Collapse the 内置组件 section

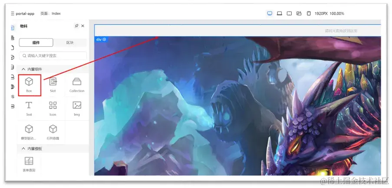(x=23, y=69)
